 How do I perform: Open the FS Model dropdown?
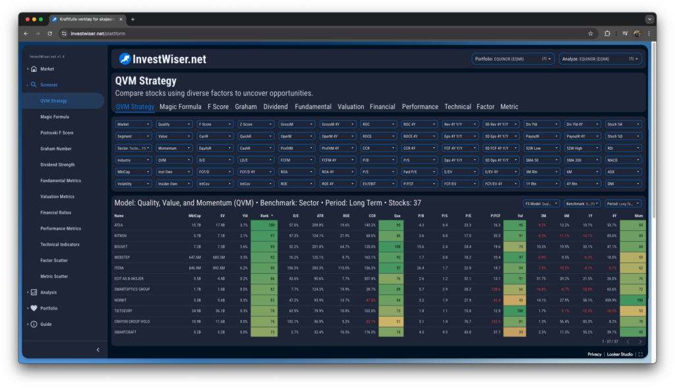coord(541,203)
